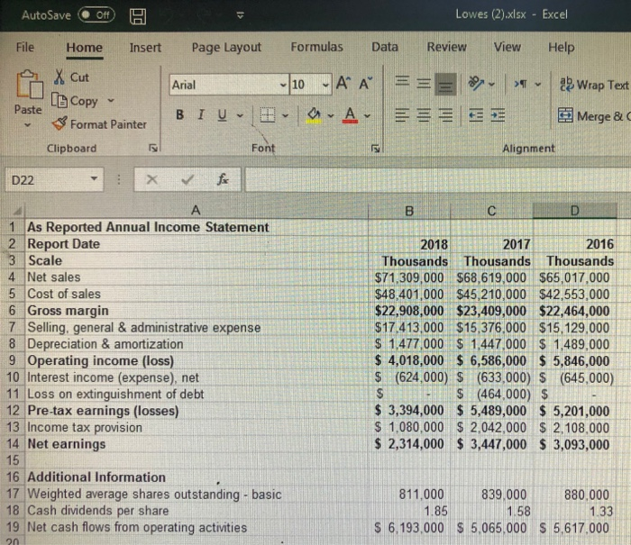Viewport: 631px width, 545px height.
Task: Select Top Align icon
Action: pos(402,83)
